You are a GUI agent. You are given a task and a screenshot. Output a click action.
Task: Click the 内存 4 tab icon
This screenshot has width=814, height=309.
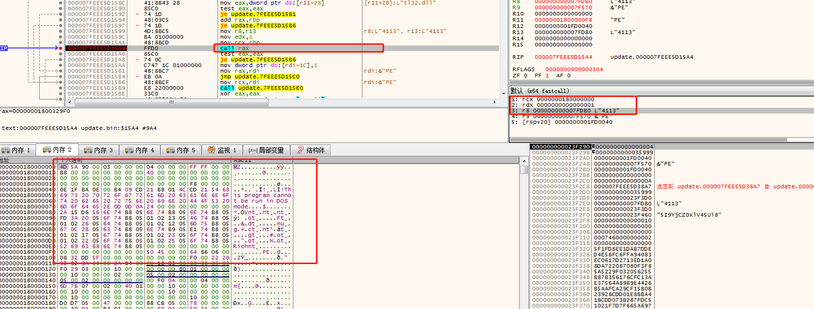129,150
